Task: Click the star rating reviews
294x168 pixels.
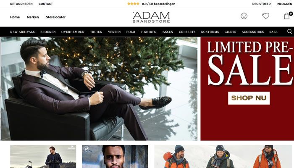Action: [x=151, y=4]
